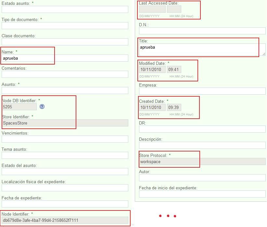
Task: Focus the Asunto input box
Action: point(65,90)
